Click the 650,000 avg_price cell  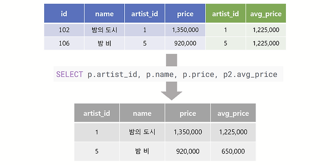[233, 152]
